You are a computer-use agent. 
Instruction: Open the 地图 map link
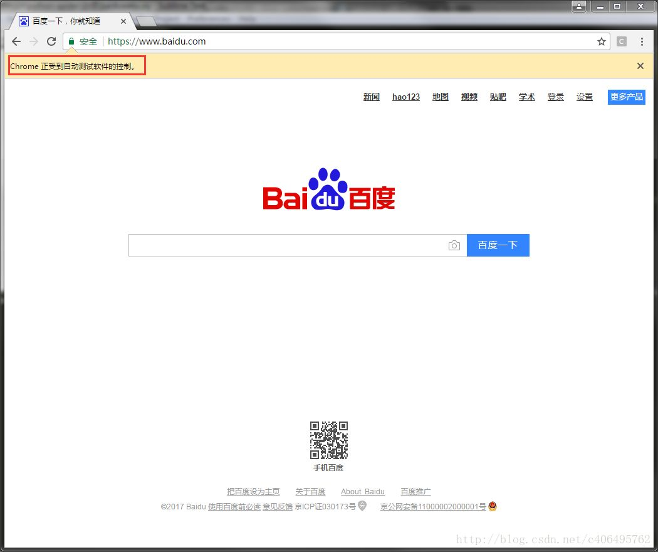(x=440, y=97)
